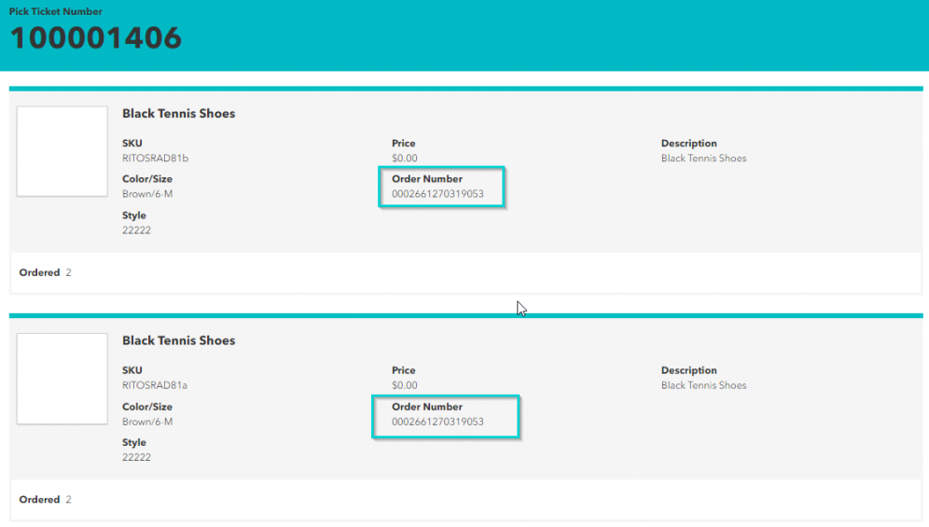The width and height of the screenshot is (929, 527).
Task: Click the Pick Ticket Number label
Action: (x=56, y=11)
